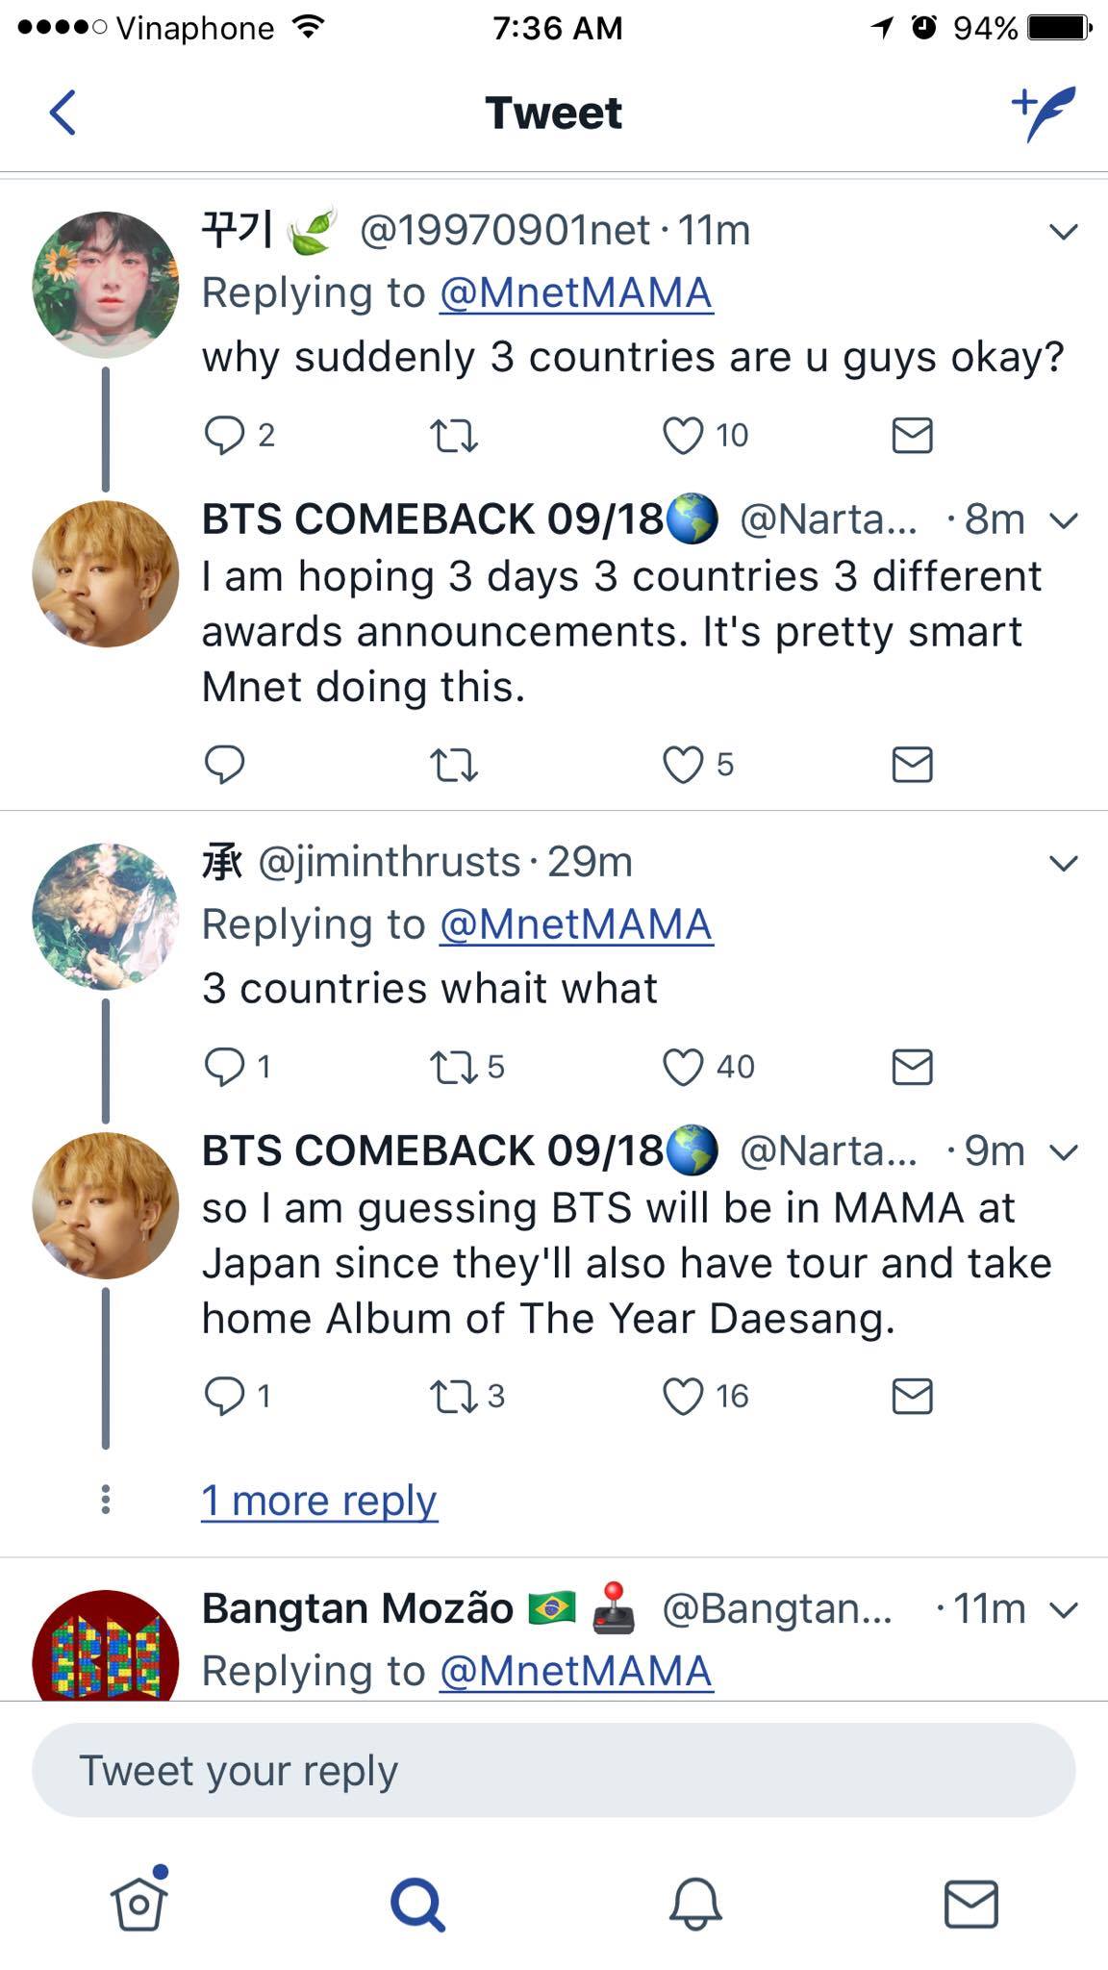Reply to the "why suddenly 3 countries" tweet
This screenshot has height=1970, width=1108.
pyautogui.click(x=224, y=436)
